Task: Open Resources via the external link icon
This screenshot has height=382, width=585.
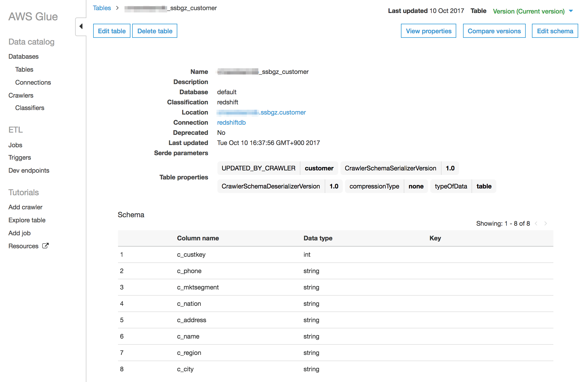Action: click(46, 246)
